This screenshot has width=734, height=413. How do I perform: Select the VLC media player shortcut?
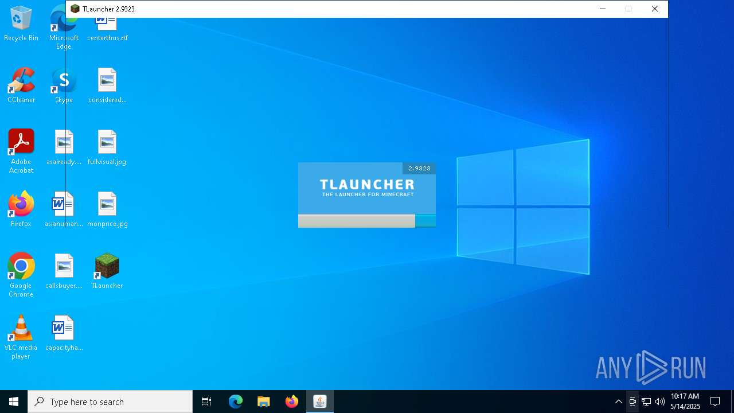[21, 337]
